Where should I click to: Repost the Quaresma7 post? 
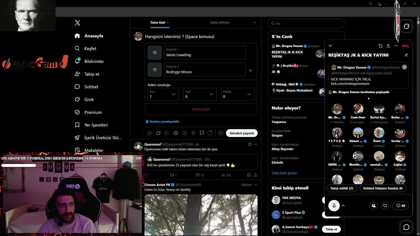pyautogui.click(x=173, y=175)
